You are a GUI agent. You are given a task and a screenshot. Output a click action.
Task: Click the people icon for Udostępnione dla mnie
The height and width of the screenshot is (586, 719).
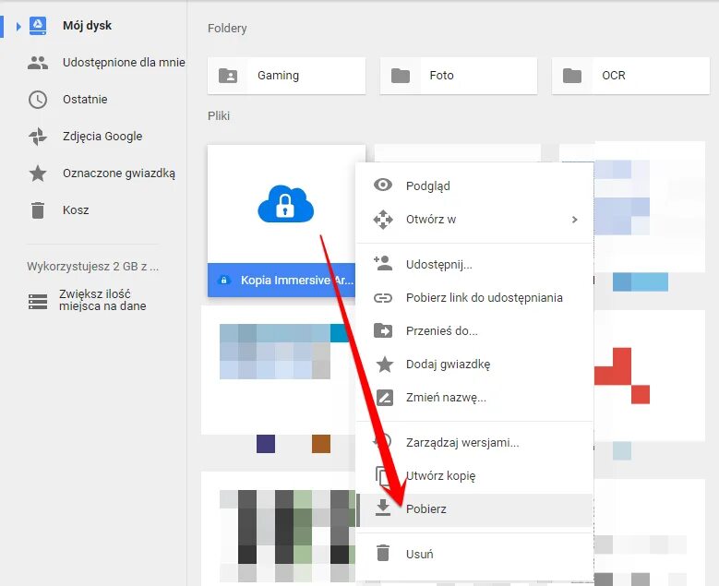tap(38, 63)
